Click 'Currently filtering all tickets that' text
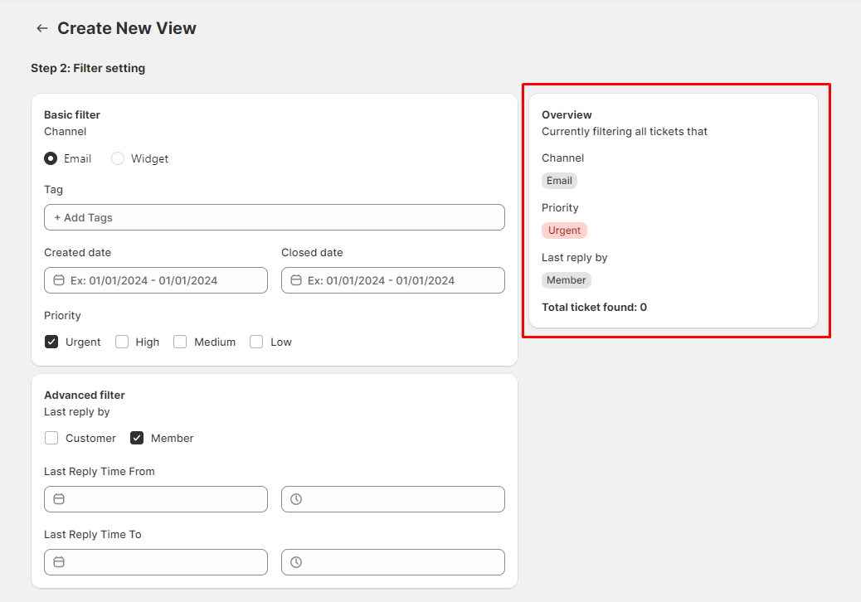 (625, 132)
